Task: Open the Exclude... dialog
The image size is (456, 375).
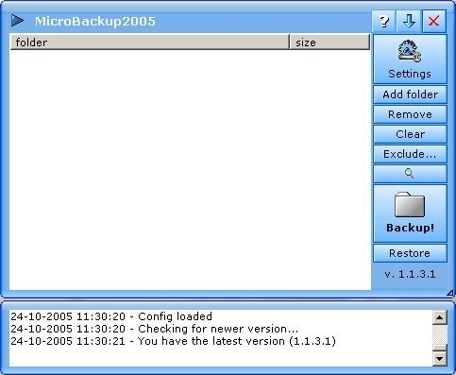Action: click(x=410, y=154)
